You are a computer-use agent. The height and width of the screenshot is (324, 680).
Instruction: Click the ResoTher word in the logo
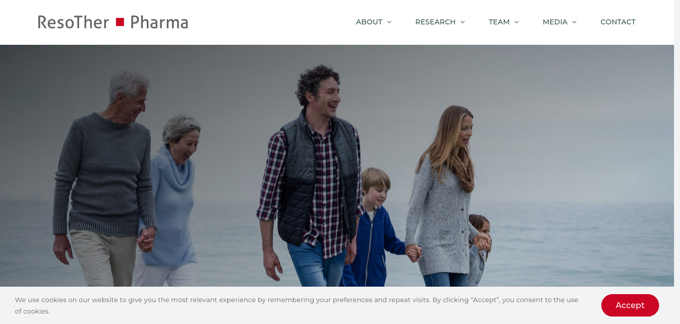click(x=74, y=22)
